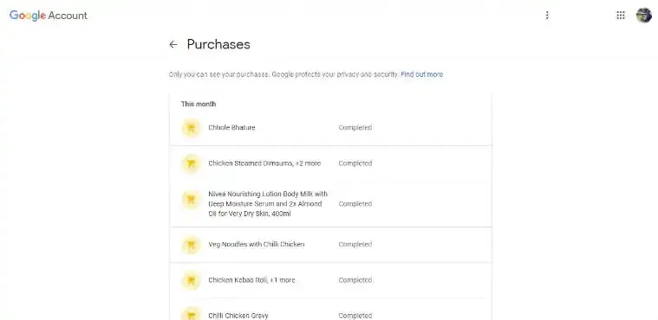Image resolution: width=658 pixels, height=320 pixels.
Task: Click Completed status for Veg Noodles
Action: click(x=355, y=245)
